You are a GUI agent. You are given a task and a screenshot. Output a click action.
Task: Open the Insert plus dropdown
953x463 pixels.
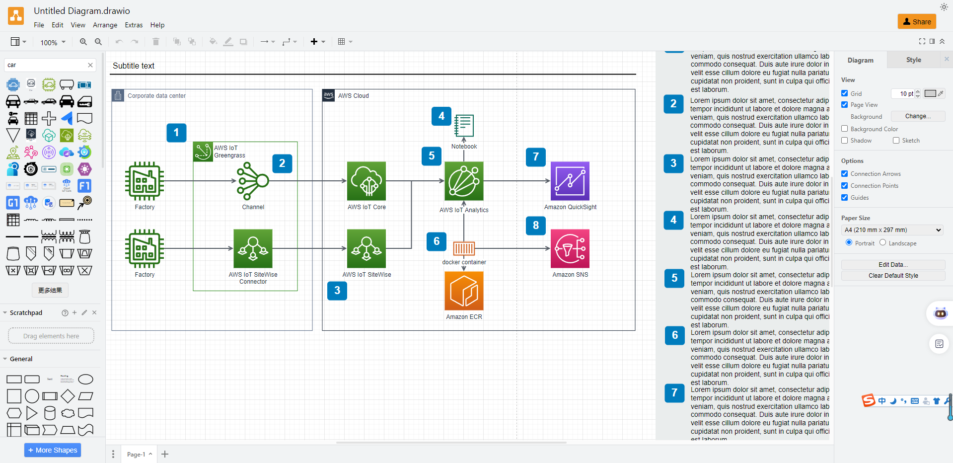318,42
